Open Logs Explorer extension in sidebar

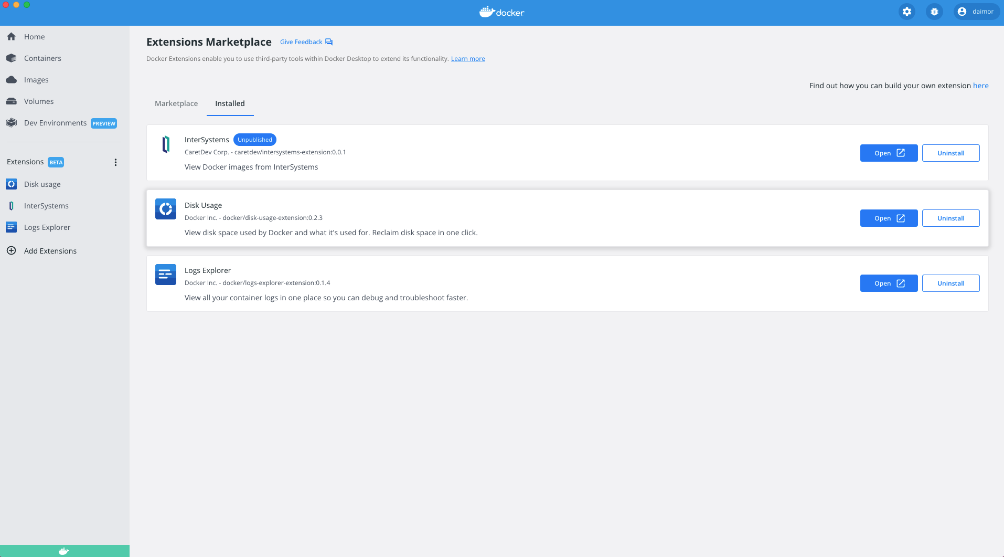coord(65,227)
